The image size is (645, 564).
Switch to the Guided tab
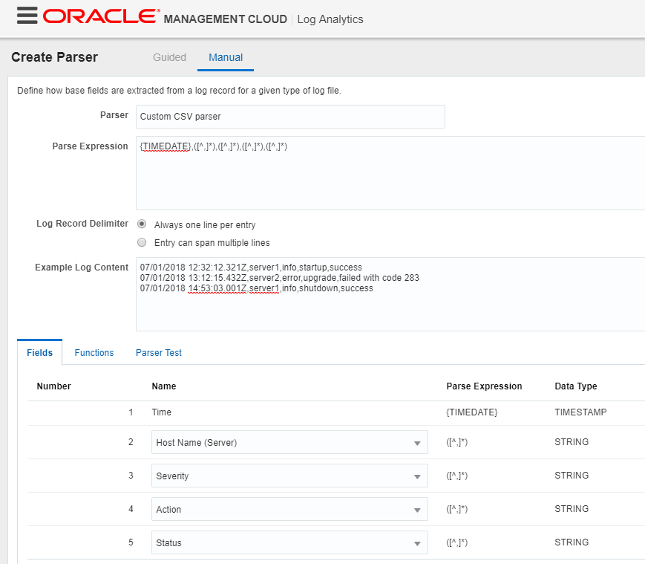click(x=169, y=57)
